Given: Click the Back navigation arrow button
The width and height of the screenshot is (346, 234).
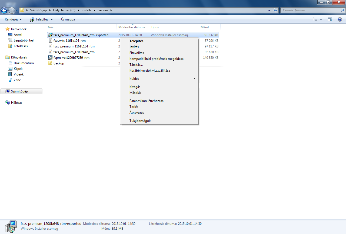Looking at the screenshot, I should 4,10.
